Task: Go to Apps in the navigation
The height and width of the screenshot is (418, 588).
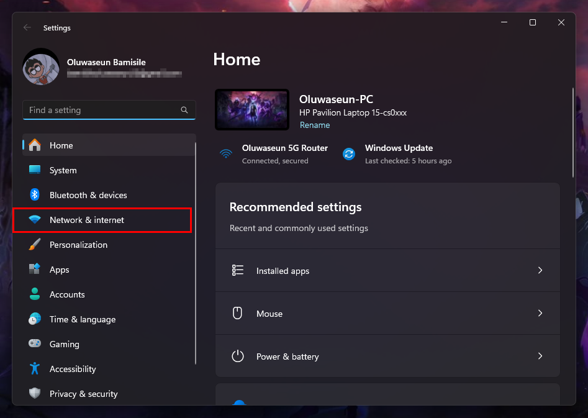Action: coord(59,270)
